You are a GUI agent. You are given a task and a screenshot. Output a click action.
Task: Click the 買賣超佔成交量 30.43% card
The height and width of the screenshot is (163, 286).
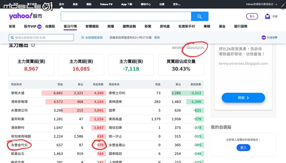pos(181,65)
